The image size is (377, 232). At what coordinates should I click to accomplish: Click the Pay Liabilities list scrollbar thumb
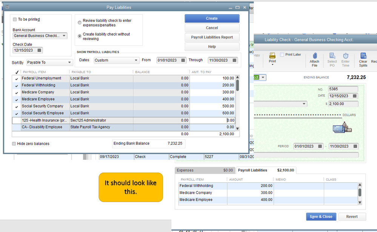pos(237,86)
